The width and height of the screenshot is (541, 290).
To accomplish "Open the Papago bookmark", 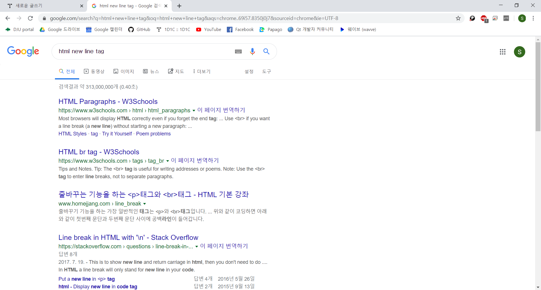I will [x=271, y=29].
